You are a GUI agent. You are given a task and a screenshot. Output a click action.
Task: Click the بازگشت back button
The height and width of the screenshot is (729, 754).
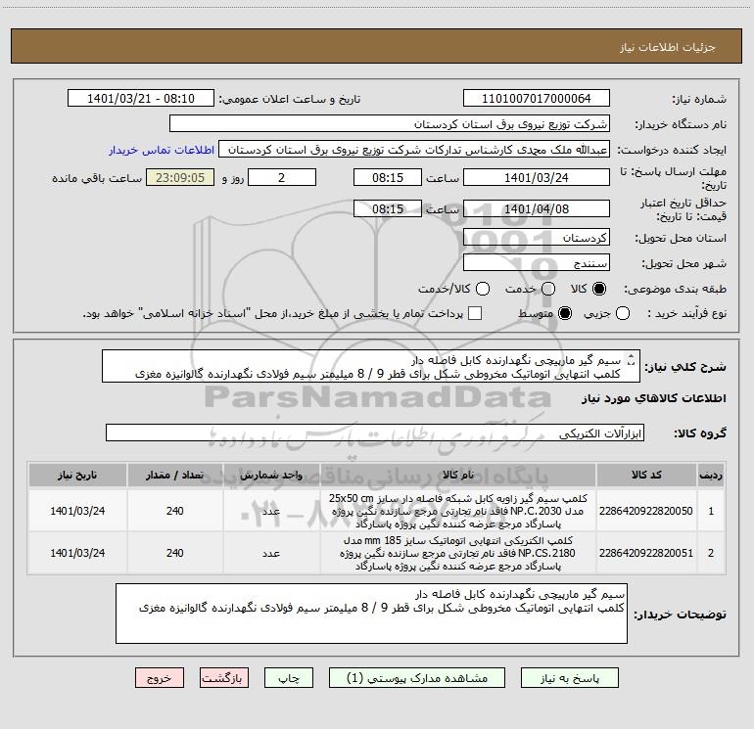tap(224, 677)
